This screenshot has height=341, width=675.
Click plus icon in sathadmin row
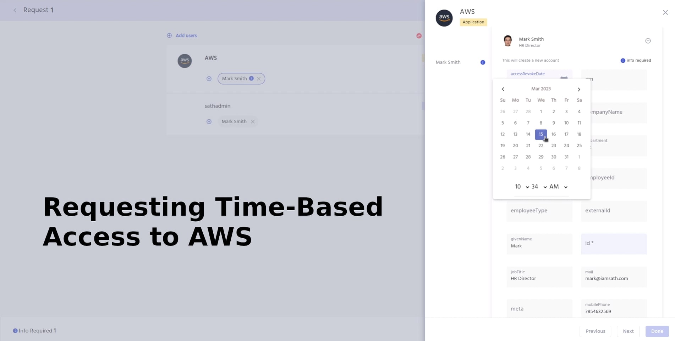click(209, 121)
